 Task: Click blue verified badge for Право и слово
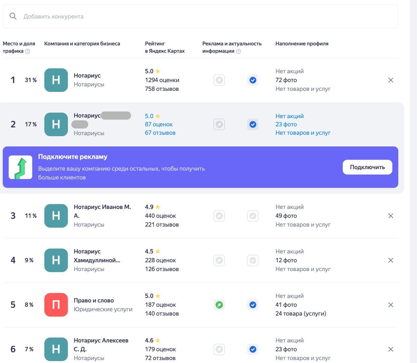click(253, 305)
